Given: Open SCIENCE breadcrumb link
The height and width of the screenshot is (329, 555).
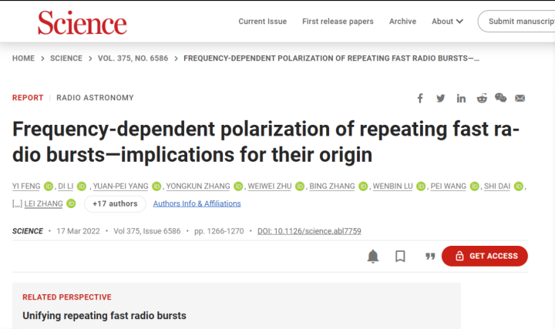Looking at the screenshot, I should pyautogui.click(x=66, y=59).
